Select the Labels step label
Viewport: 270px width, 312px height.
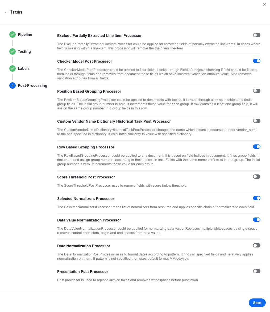coord(23,69)
